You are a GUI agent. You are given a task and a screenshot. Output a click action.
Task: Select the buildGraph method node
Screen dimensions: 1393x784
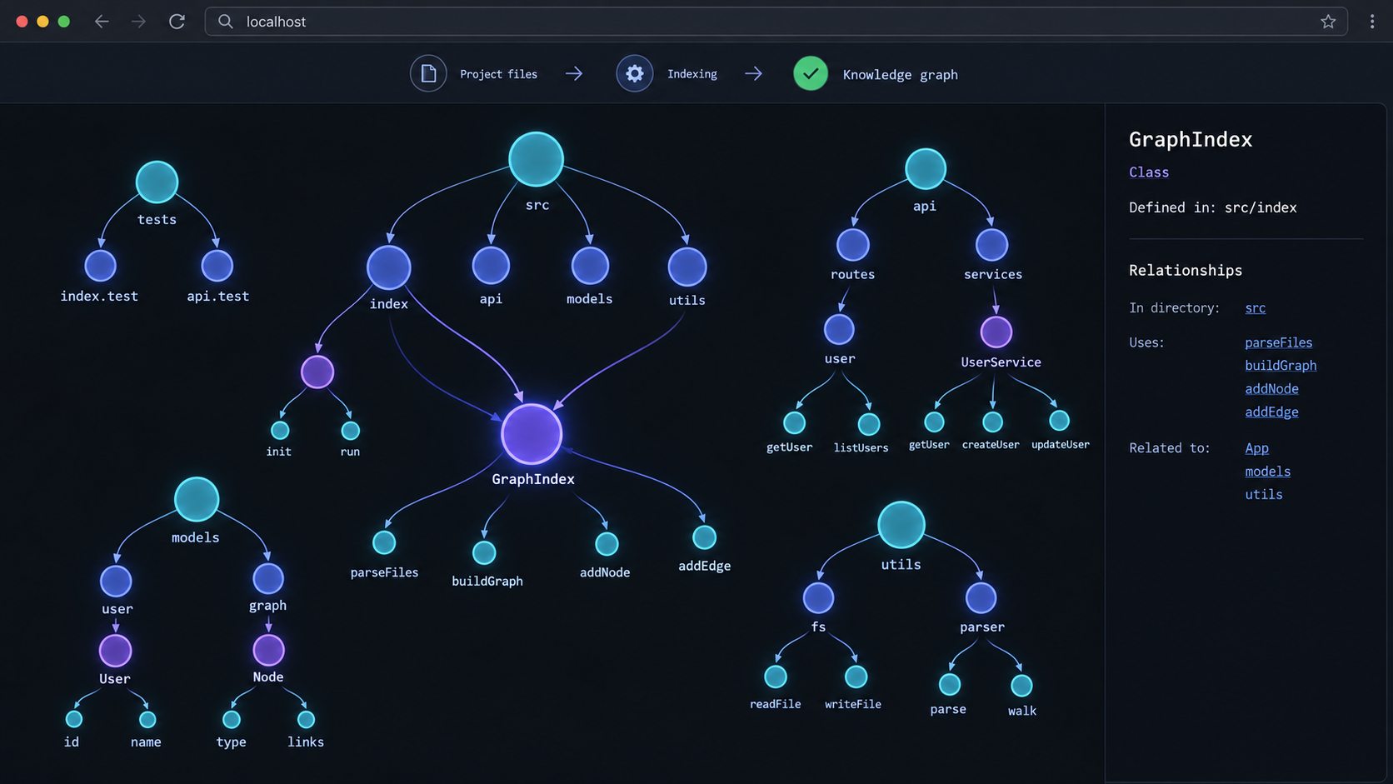484,552
